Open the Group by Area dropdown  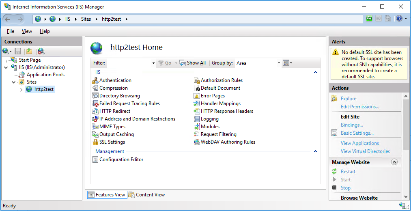pos(279,63)
